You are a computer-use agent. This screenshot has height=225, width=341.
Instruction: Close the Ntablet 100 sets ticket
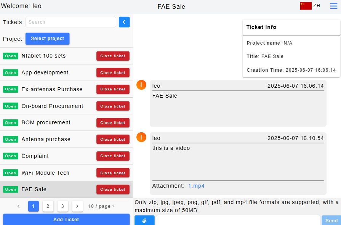coord(113,56)
